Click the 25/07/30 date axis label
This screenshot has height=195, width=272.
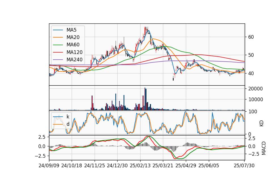[x=244, y=166]
